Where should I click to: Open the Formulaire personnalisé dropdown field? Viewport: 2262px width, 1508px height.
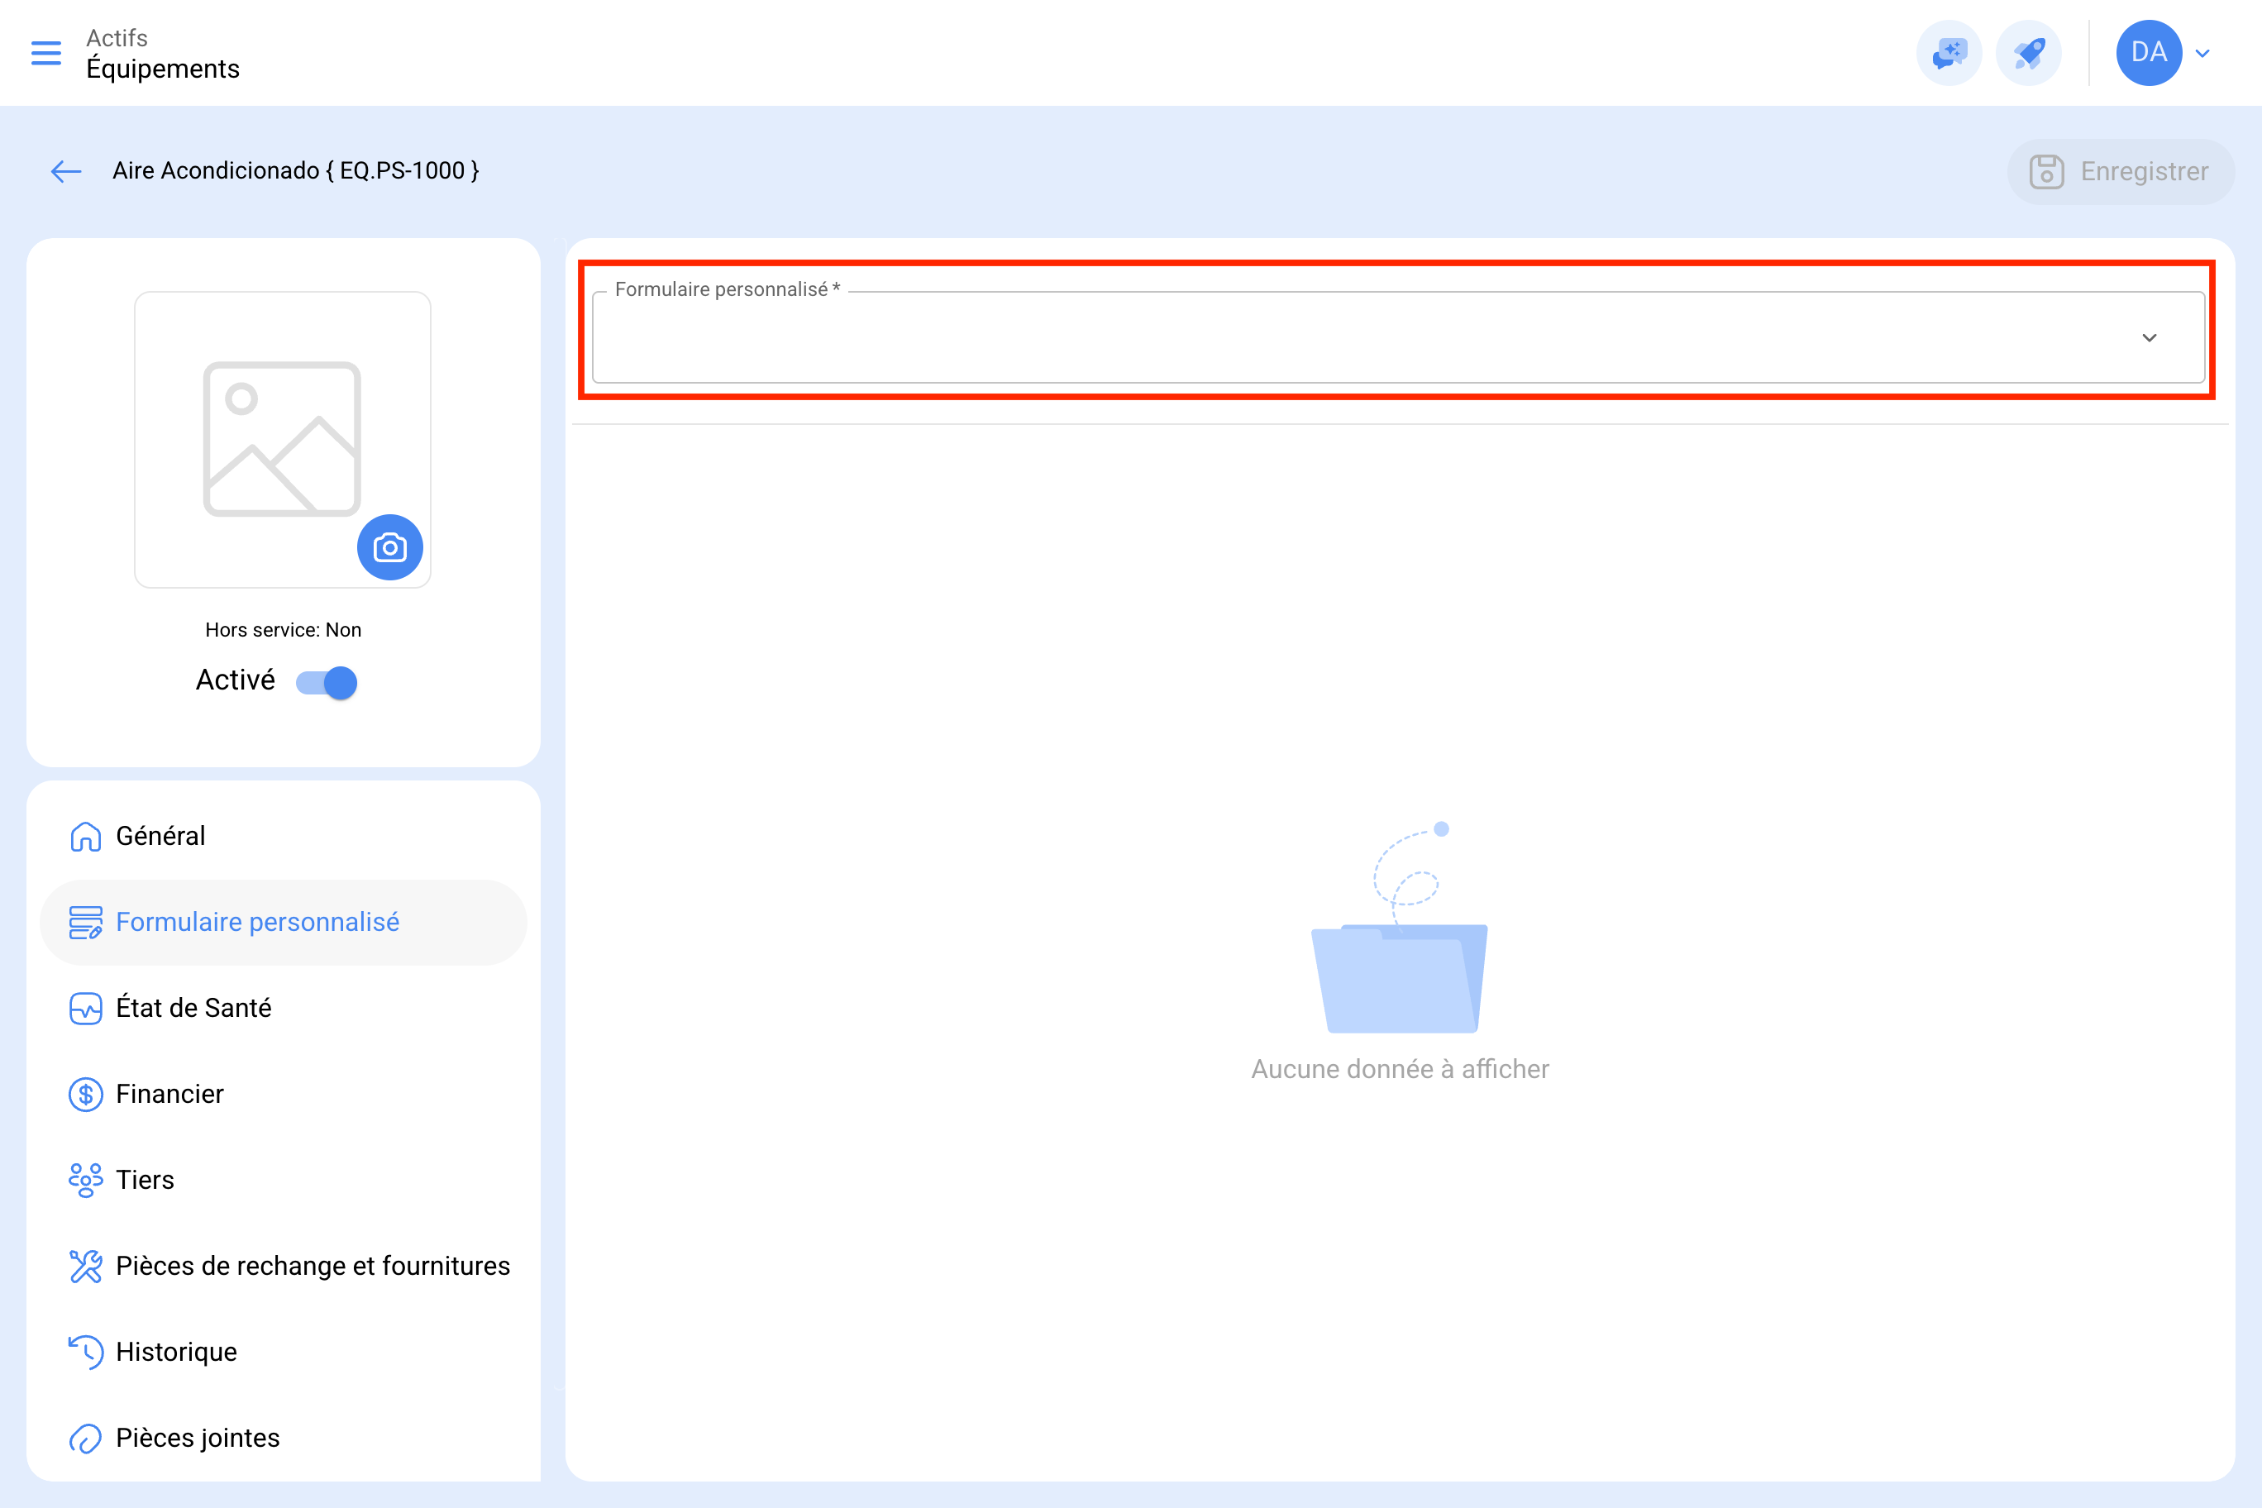pos(1398,336)
